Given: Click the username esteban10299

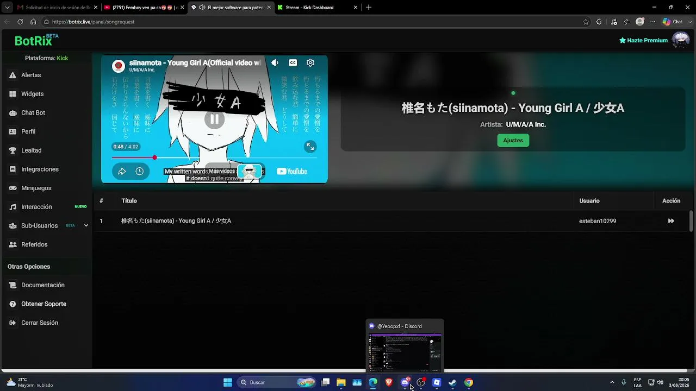Looking at the screenshot, I should 598,221.
